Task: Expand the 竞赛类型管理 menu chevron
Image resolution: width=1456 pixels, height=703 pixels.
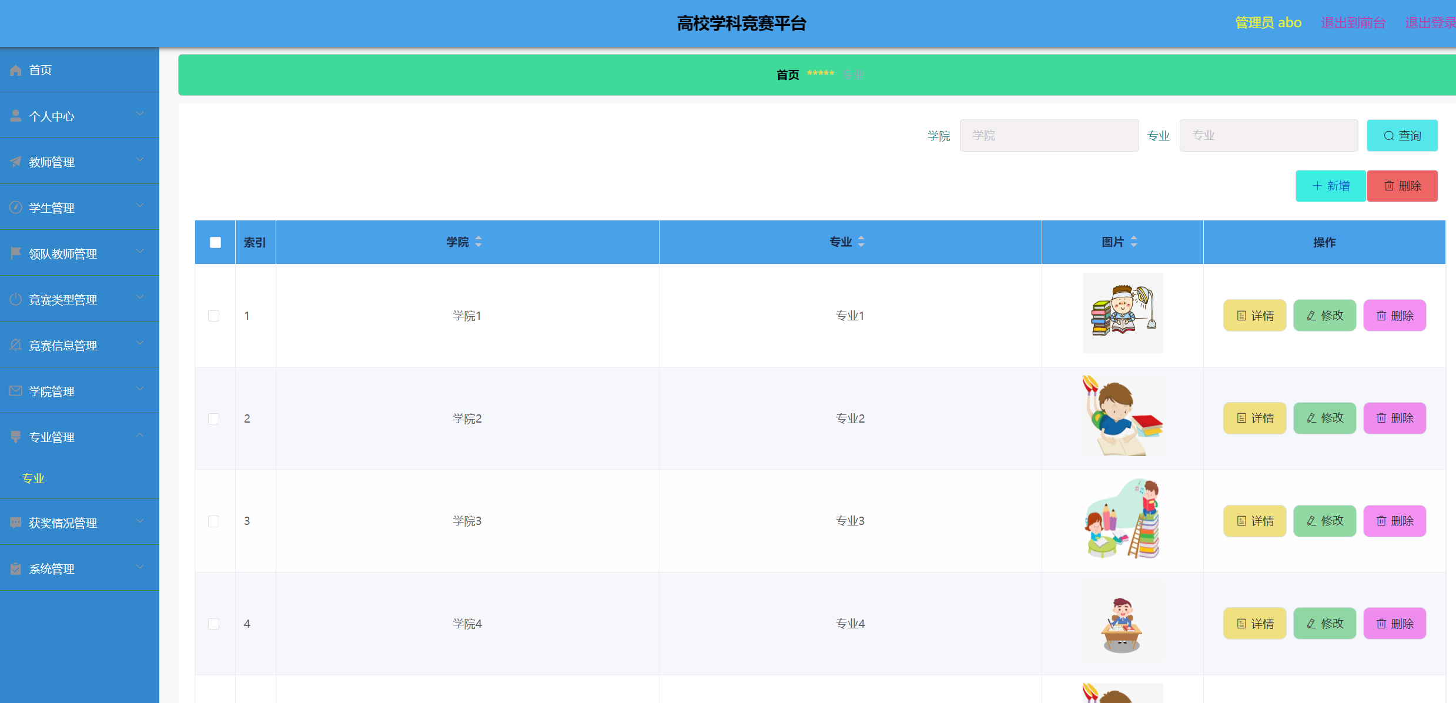Action: (x=140, y=297)
